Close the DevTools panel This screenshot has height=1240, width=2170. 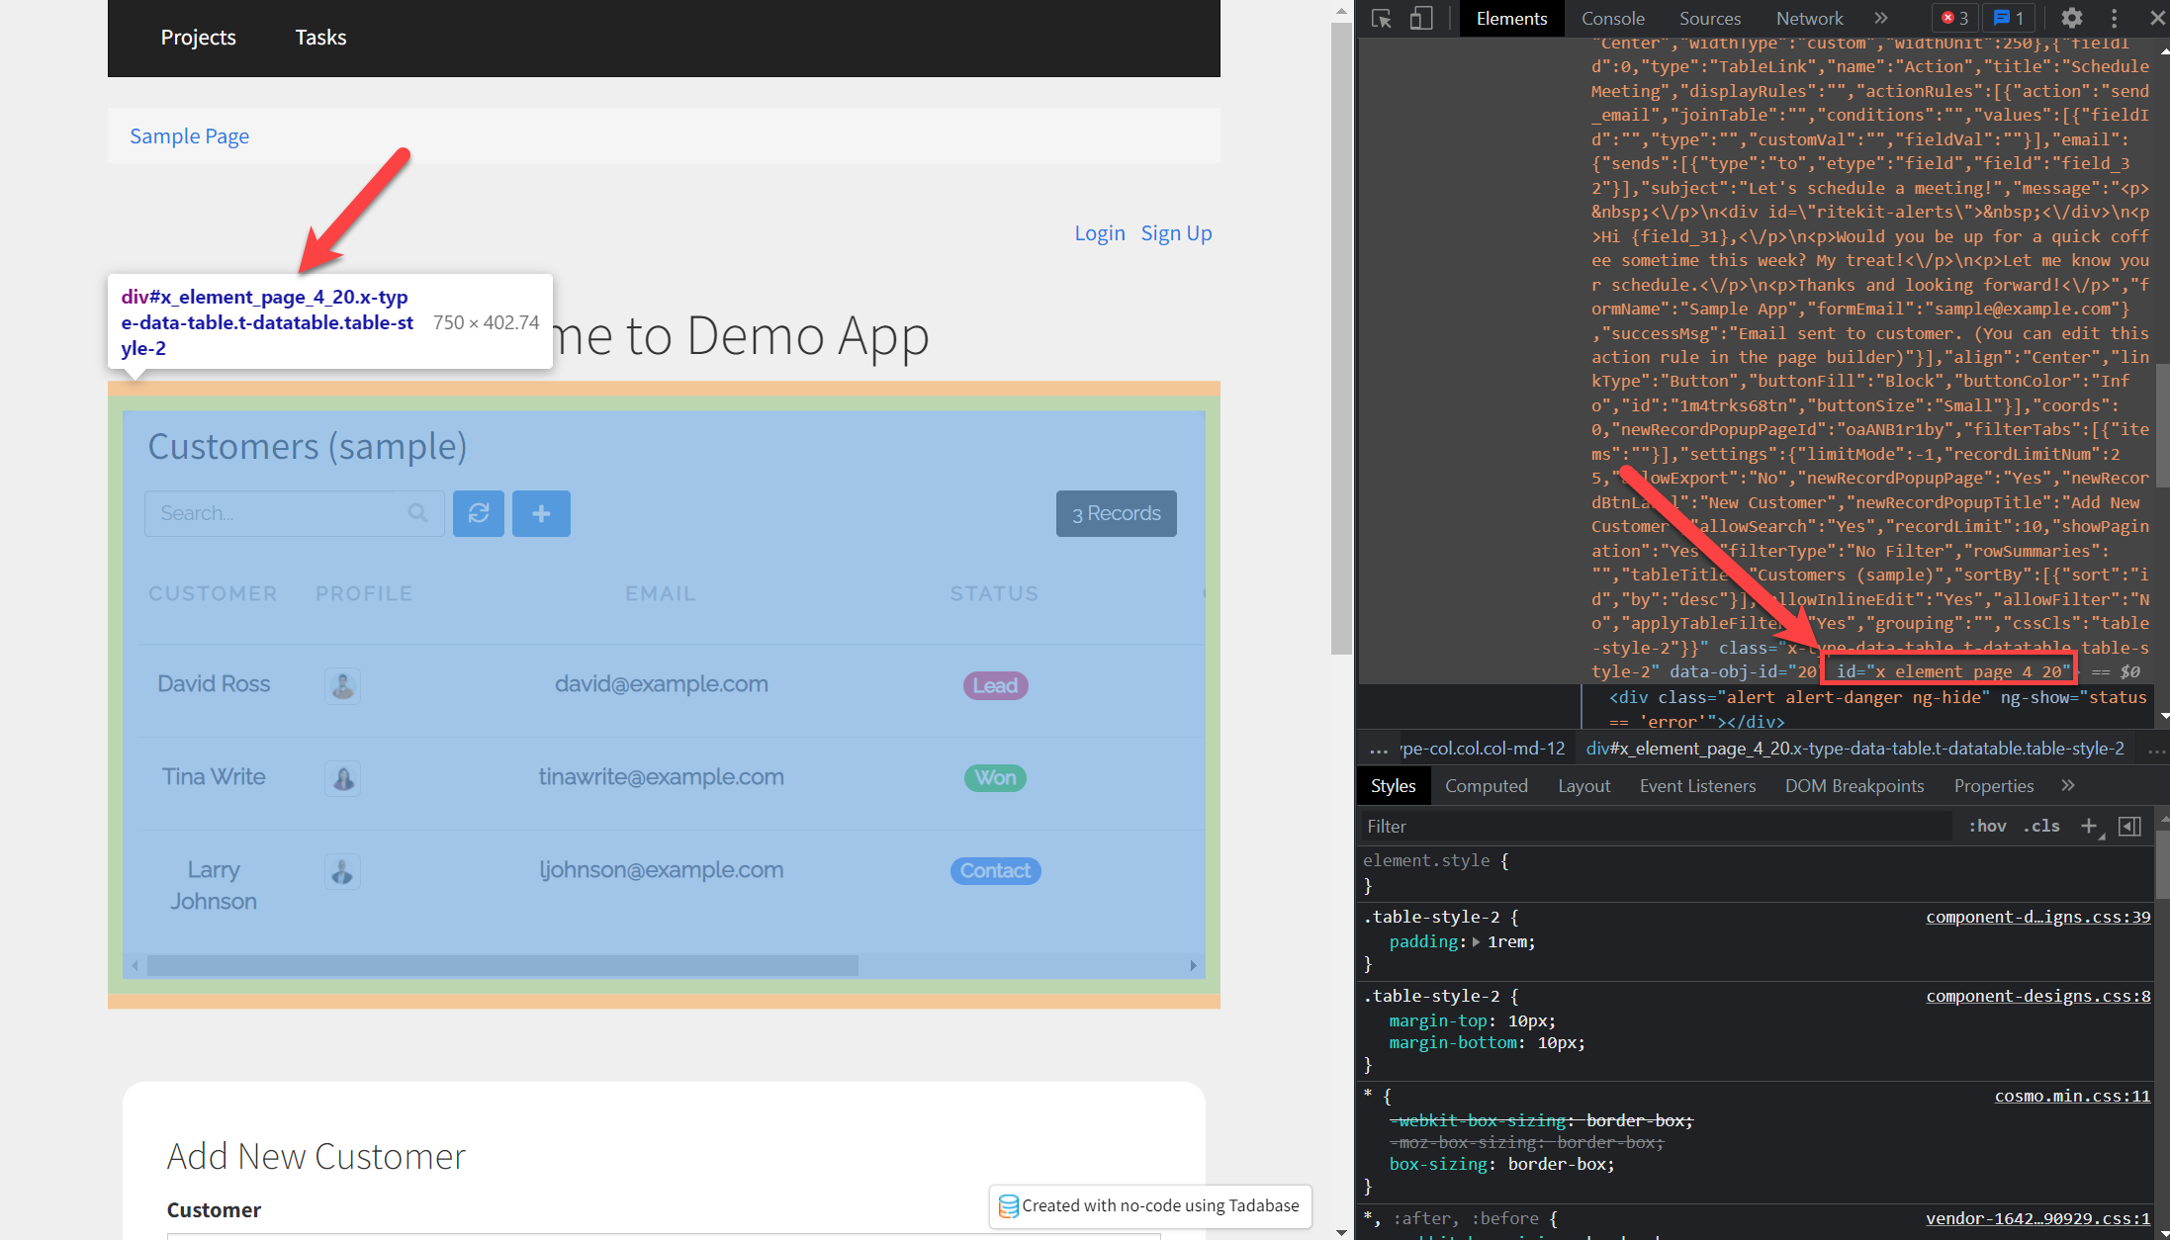click(2157, 18)
